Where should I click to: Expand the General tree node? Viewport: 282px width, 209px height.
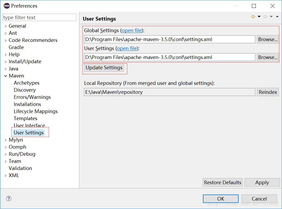pyautogui.click(x=6, y=26)
